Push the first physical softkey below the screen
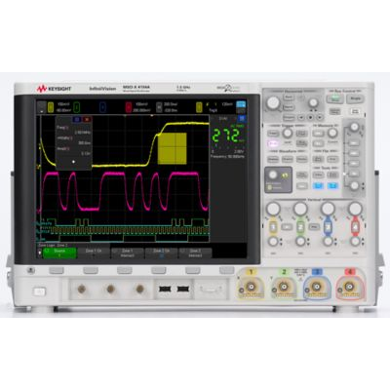This screenshot has height=390, width=390. point(57,270)
